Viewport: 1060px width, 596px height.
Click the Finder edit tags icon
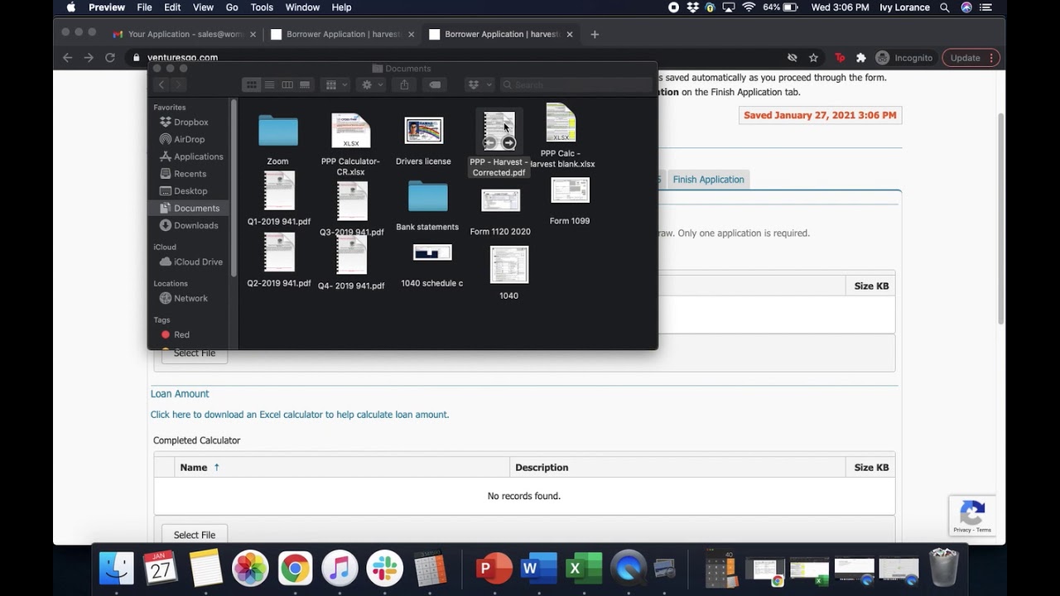pos(435,84)
